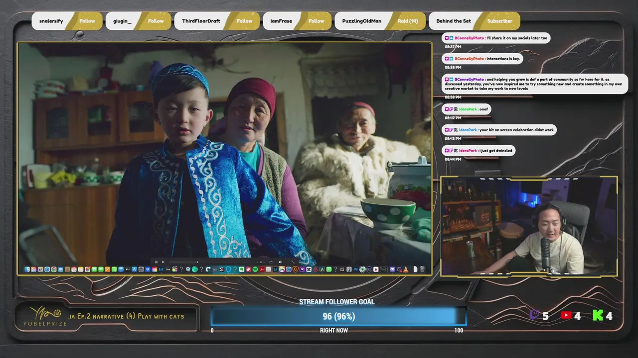Click Follow badge beside iamFrase
638x358 pixels.
tap(316, 21)
